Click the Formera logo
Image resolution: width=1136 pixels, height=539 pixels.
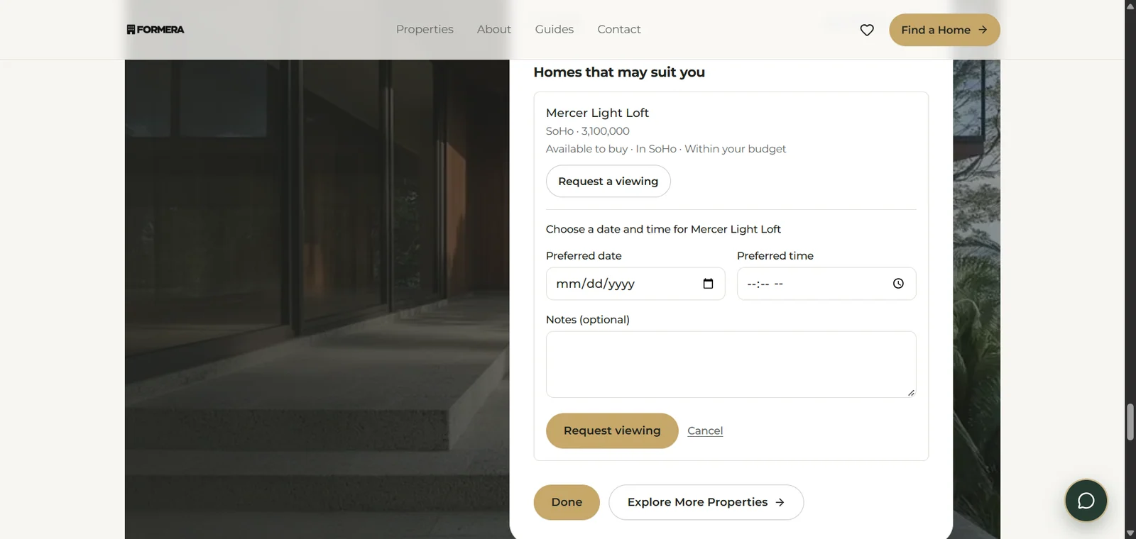coord(155,30)
